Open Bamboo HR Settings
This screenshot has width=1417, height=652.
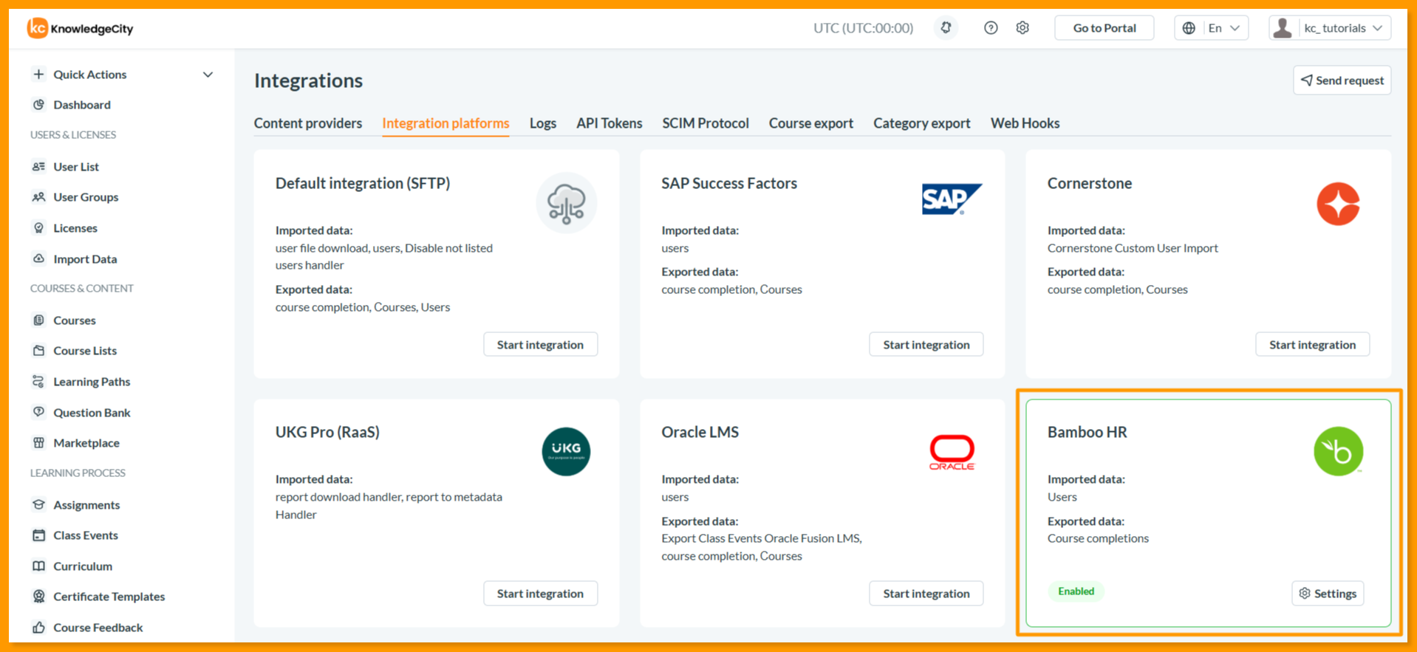pos(1328,594)
